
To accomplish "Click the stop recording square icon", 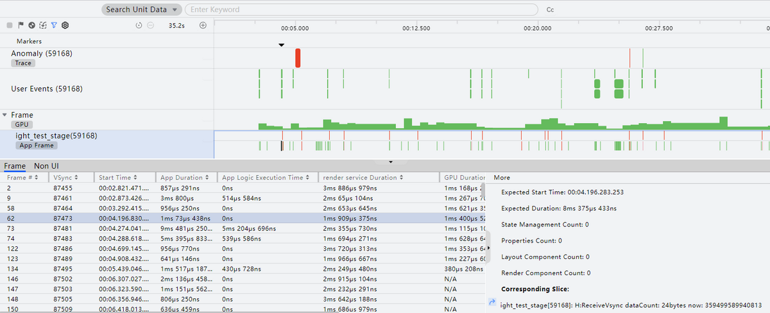I will [10, 26].
